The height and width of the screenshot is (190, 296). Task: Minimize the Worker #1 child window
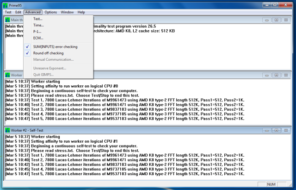point(267,75)
